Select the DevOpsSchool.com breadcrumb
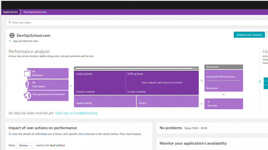The width and height of the screenshot is (268, 150). [35, 12]
